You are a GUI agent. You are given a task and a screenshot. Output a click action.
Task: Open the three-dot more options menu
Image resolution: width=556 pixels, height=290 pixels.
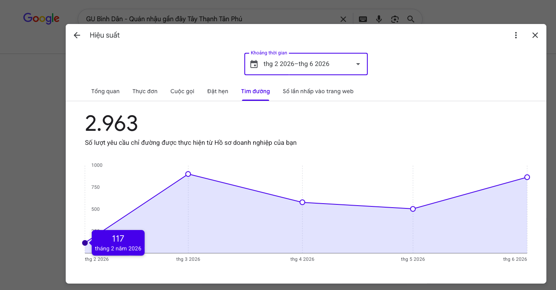coord(516,35)
